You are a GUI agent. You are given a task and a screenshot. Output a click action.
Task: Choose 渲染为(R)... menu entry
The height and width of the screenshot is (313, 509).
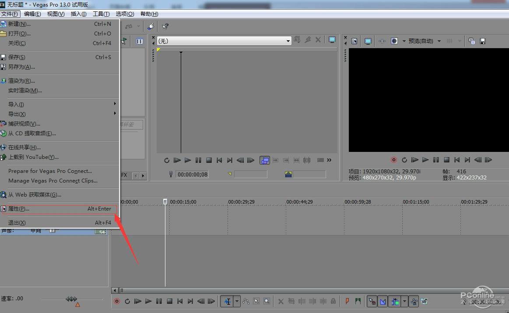click(60, 81)
